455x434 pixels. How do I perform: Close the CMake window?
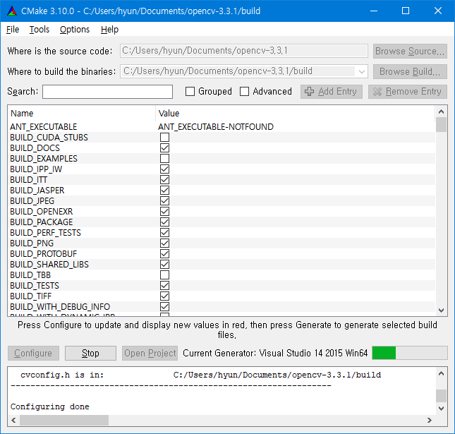(x=438, y=11)
